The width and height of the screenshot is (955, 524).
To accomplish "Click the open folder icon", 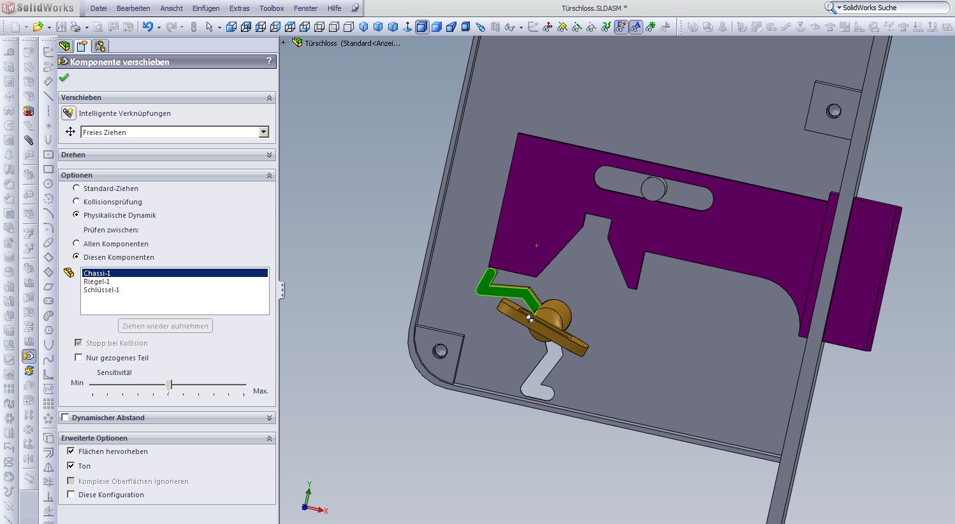I will (x=38, y=27).
